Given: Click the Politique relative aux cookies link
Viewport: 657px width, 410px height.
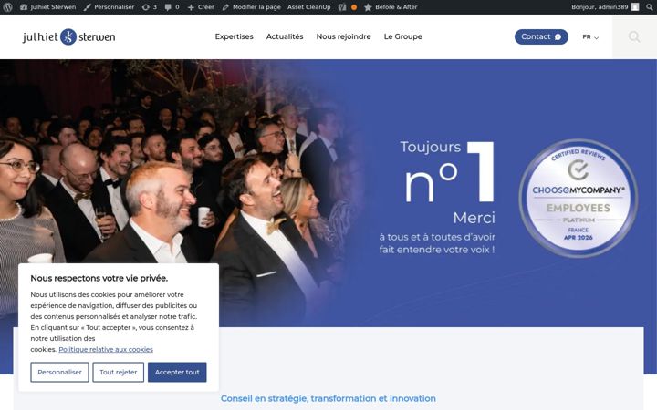Looking at the screenshot, I should (106, 349).
